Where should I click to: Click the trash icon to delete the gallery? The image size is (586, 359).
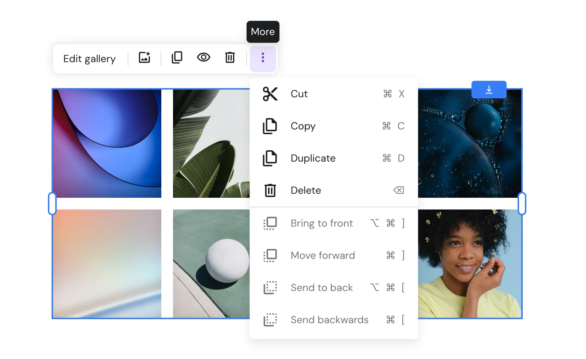click(230, 58)
